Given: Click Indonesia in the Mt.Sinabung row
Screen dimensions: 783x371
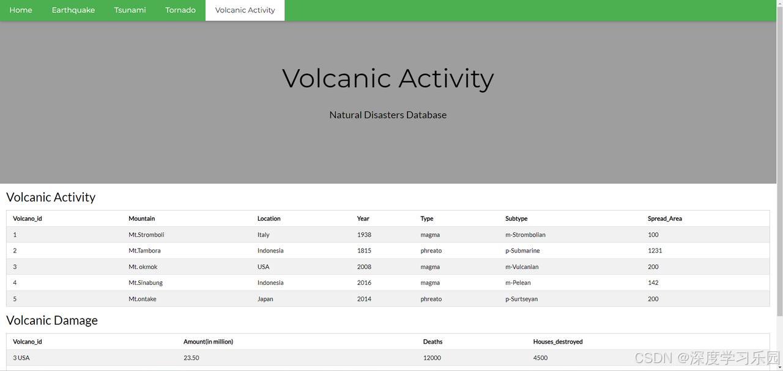Looking at the screenshot, I should (x=270, y=283).
